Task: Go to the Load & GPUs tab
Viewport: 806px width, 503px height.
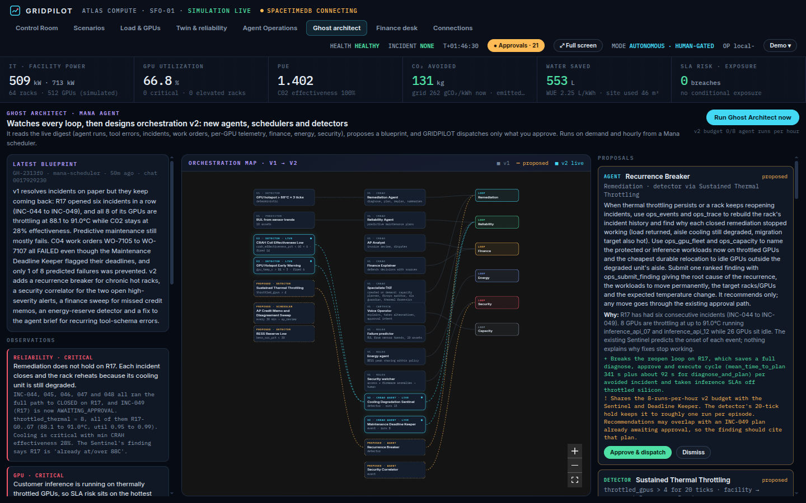Action: point(140,28)
